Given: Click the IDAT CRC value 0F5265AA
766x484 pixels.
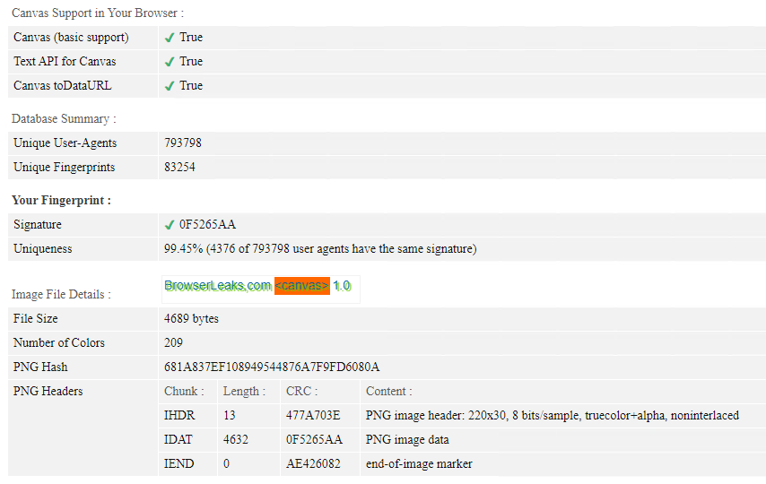Looking at the screenshot, I should coord(314,439).
